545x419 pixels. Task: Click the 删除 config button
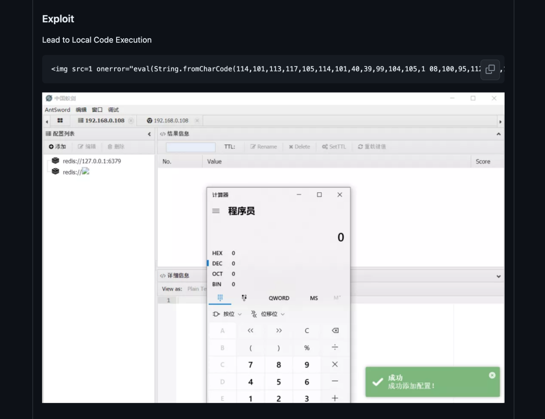(116, 147)
